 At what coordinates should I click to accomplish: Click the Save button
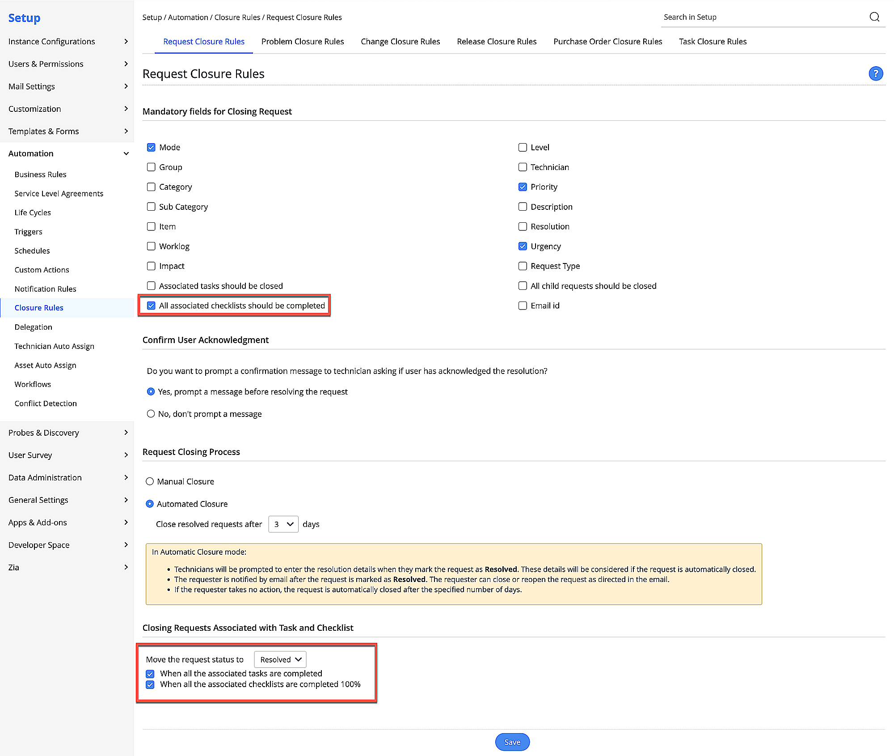coord(512,742)
